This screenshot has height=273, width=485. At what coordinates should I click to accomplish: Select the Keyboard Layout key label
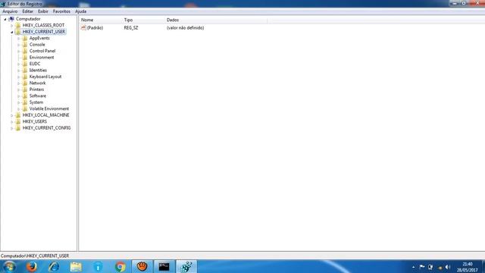coord(45,77)
